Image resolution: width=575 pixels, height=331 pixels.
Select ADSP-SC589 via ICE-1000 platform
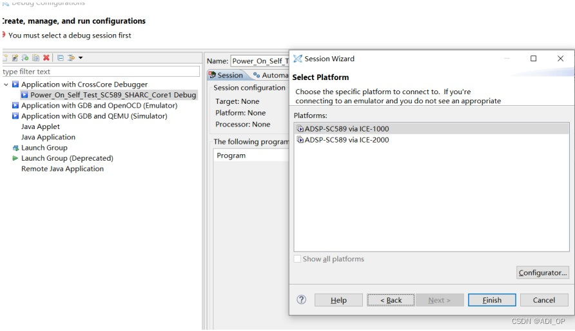431,129
